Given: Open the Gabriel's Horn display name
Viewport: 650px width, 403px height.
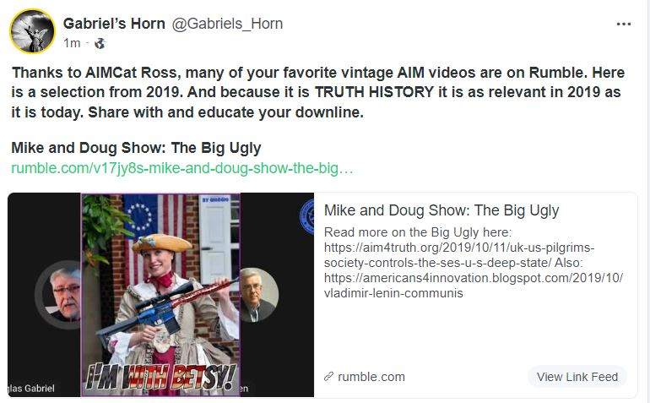Looking at the screenshot, I should click(114, 24).
